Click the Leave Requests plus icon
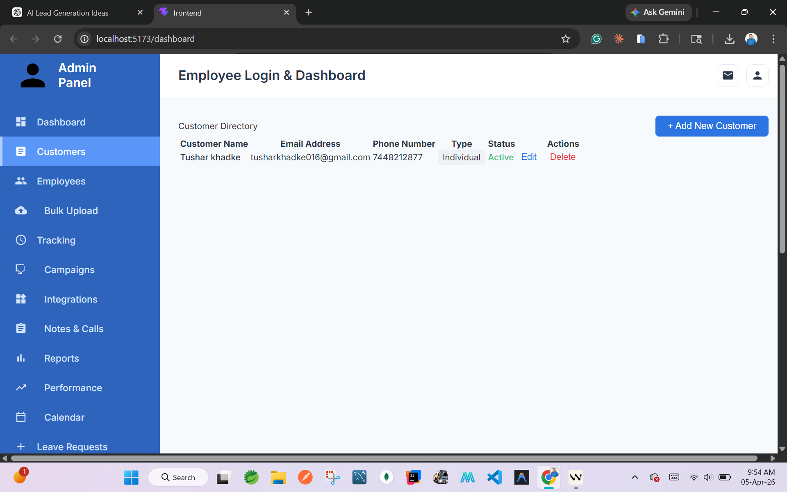Image resolution: width=787 pixels, height=492 pixels. click(21, 446)
